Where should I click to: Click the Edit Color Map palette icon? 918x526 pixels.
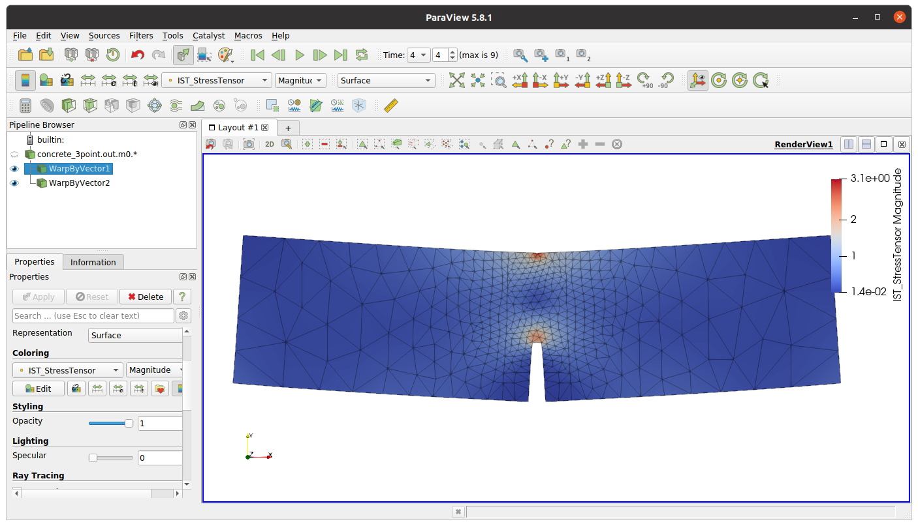click(x=46, y=80)
